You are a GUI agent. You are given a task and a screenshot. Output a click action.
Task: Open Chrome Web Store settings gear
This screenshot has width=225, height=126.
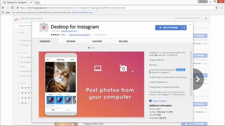tap(206, 18)
